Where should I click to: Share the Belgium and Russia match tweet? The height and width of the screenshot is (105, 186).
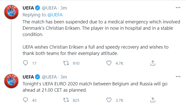pyautogui.click(x=153, y=100)
